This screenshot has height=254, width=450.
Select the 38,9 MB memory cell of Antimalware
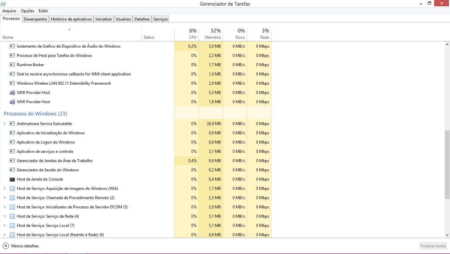(211, 124)
